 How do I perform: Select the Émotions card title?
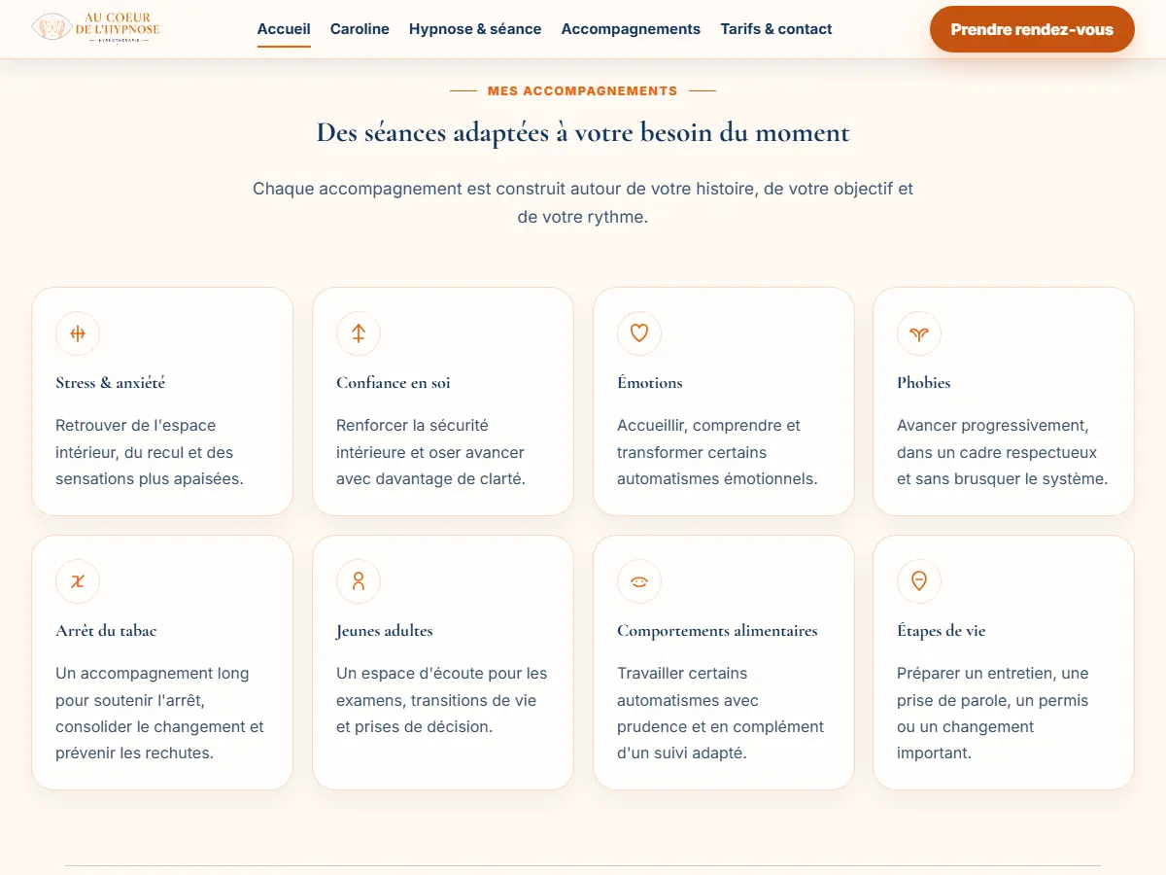click(x=650, y=383)
